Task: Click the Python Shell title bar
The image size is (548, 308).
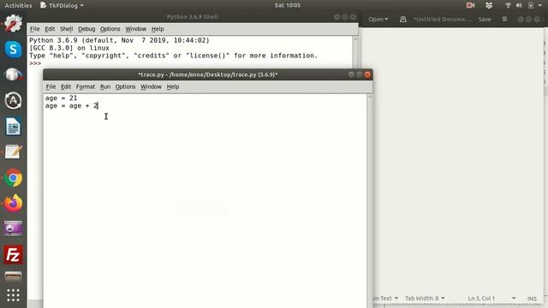Action: point(192,17)
